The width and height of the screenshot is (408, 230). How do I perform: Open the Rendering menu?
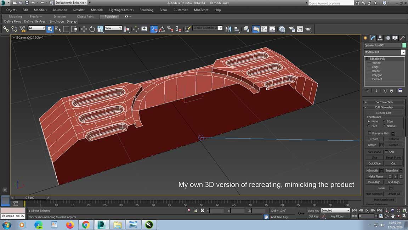pyautogui.click(x=147, y=10)
